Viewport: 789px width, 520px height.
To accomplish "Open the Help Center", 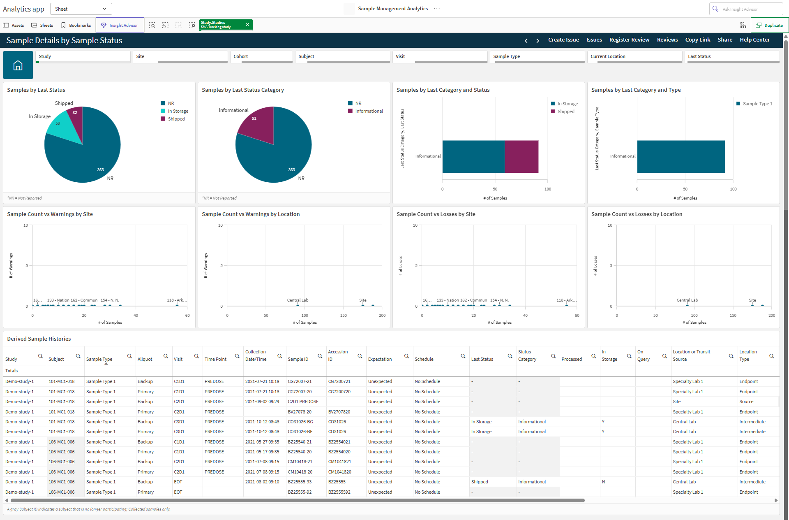I will coord(754,40).
